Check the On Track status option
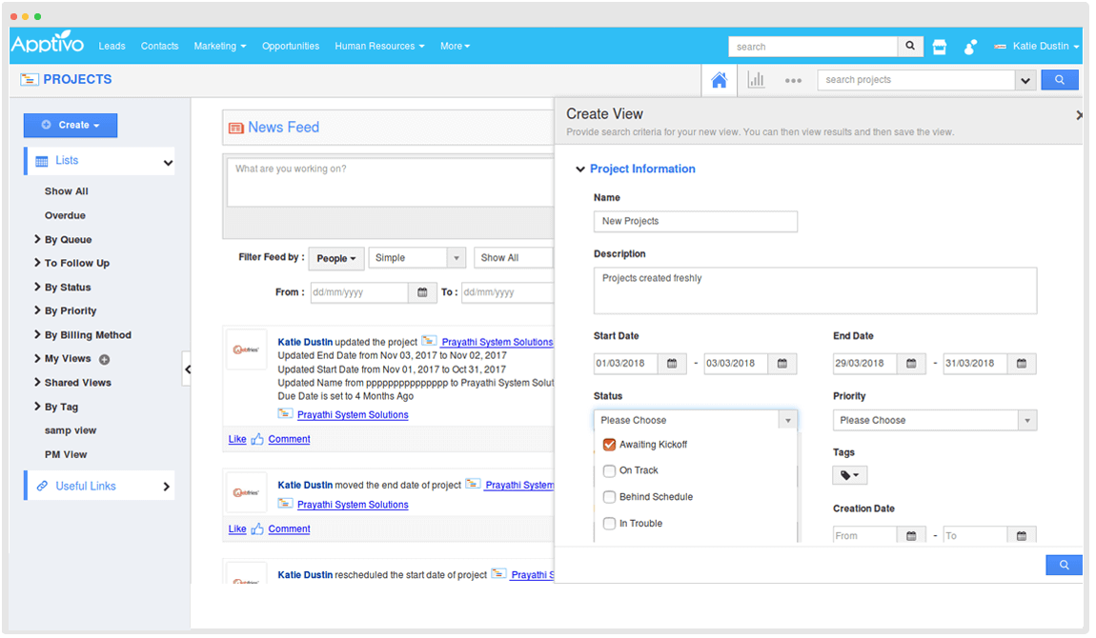1096x638 pixels. point(610,470)
